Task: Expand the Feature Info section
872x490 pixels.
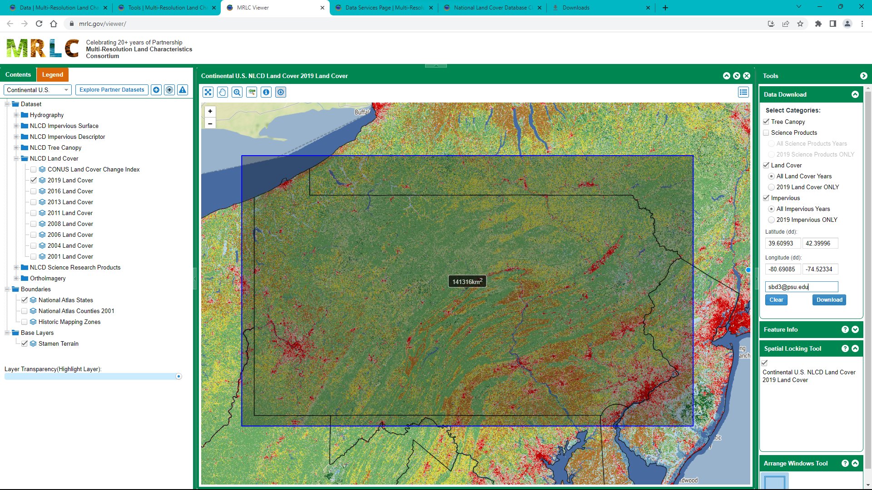Action: point(855,329)
